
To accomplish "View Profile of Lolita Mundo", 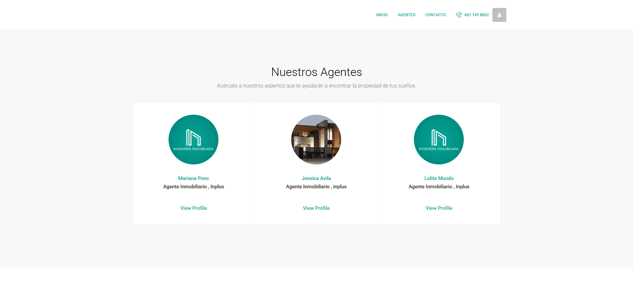I will coord(439,208).
